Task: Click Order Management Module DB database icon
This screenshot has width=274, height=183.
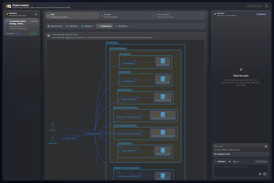Action: 163,133
